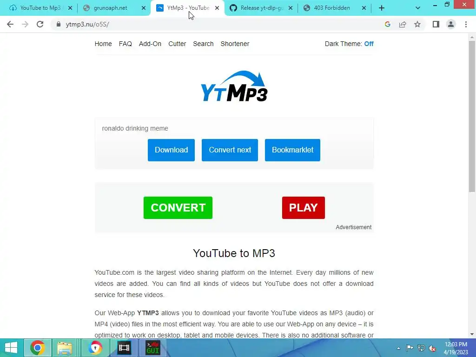Open the FAQ page
This screenshot has width=476, height=357.
[x=126, y=44]
